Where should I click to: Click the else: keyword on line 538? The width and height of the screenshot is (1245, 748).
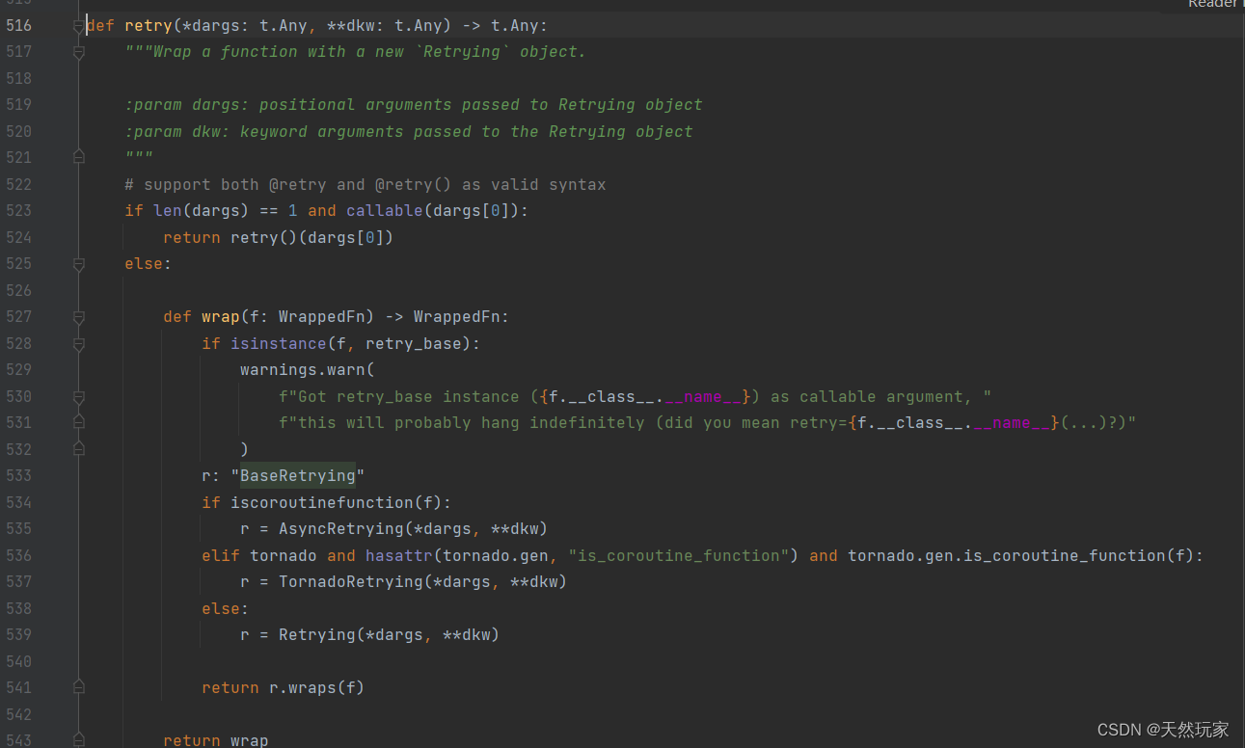click(x=226, y=608)
